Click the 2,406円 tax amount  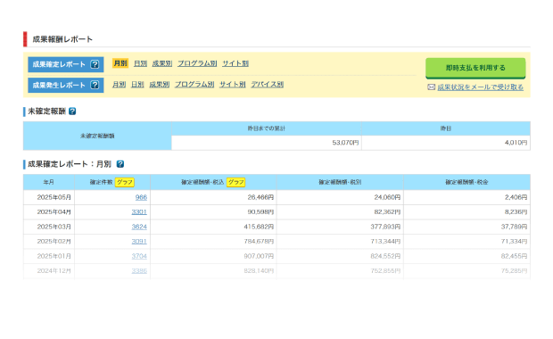click(x=516, y=197)
